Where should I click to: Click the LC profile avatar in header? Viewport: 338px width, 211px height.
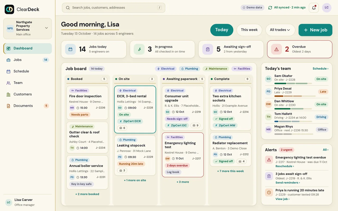coord(327,8)
